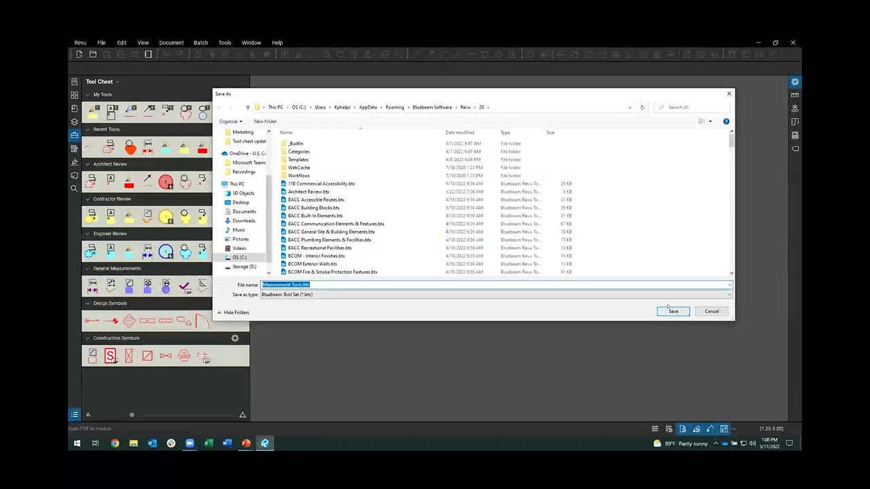This screenshot has width=870, height=489.
Task: Click the New PDF icon in Revu toolbar
Action: point(80,54)
